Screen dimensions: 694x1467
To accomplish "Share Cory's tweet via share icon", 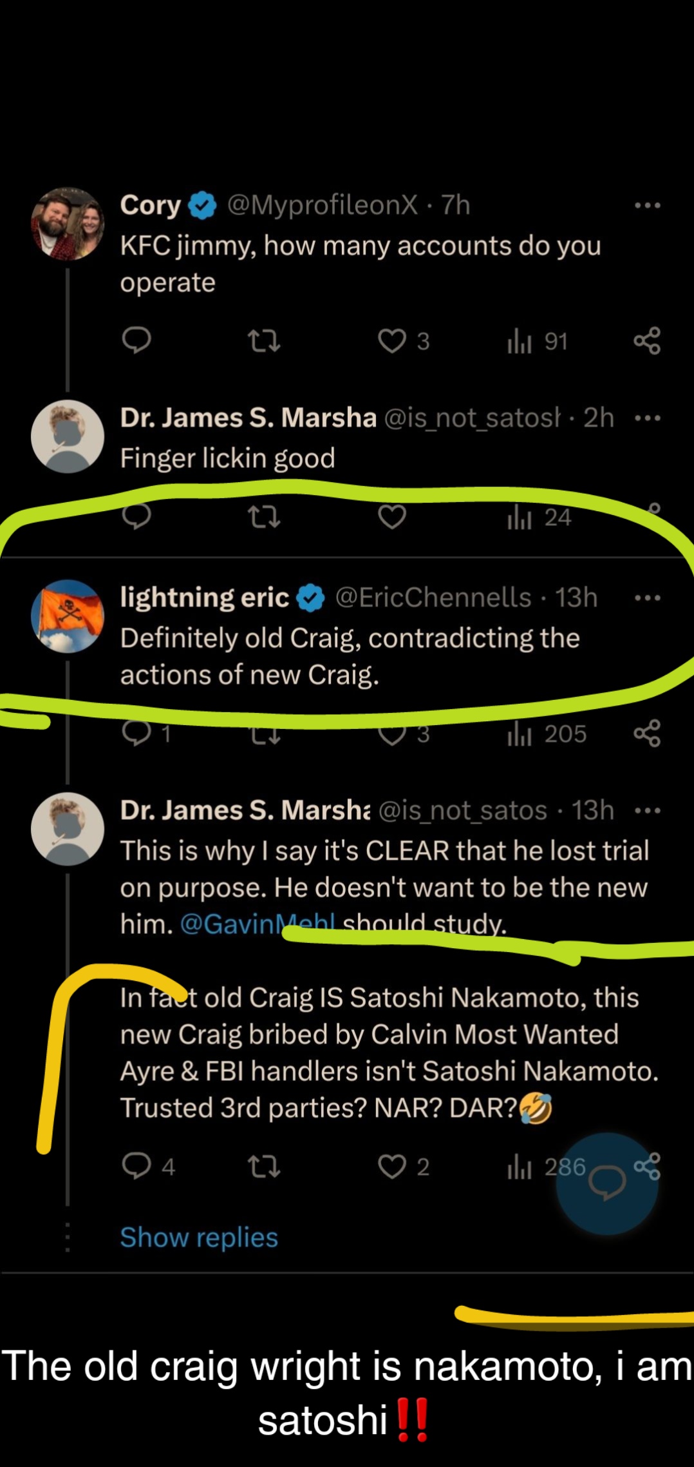I will (647, 340).
